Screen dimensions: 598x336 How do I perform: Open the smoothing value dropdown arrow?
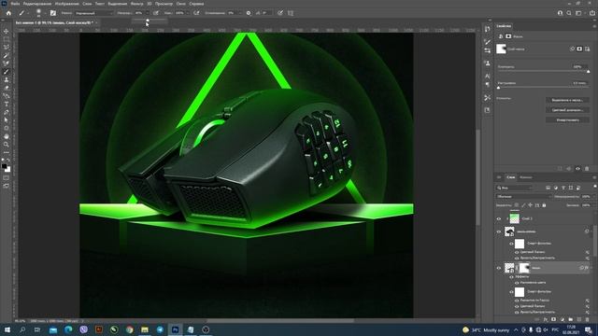coord(239,13)
